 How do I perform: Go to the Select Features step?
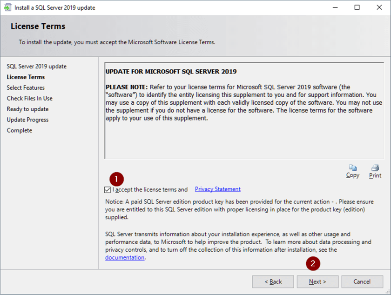(x=26, y=88)
